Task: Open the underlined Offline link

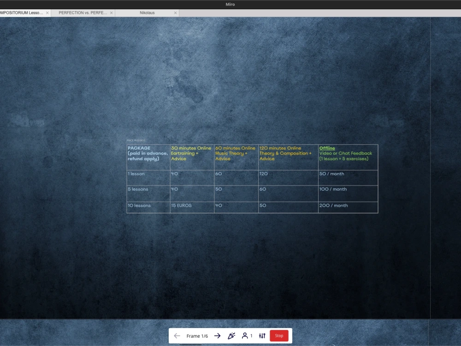Action: point(327,148)
